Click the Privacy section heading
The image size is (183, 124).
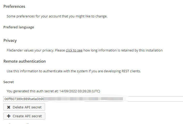[x=10, y=41]
